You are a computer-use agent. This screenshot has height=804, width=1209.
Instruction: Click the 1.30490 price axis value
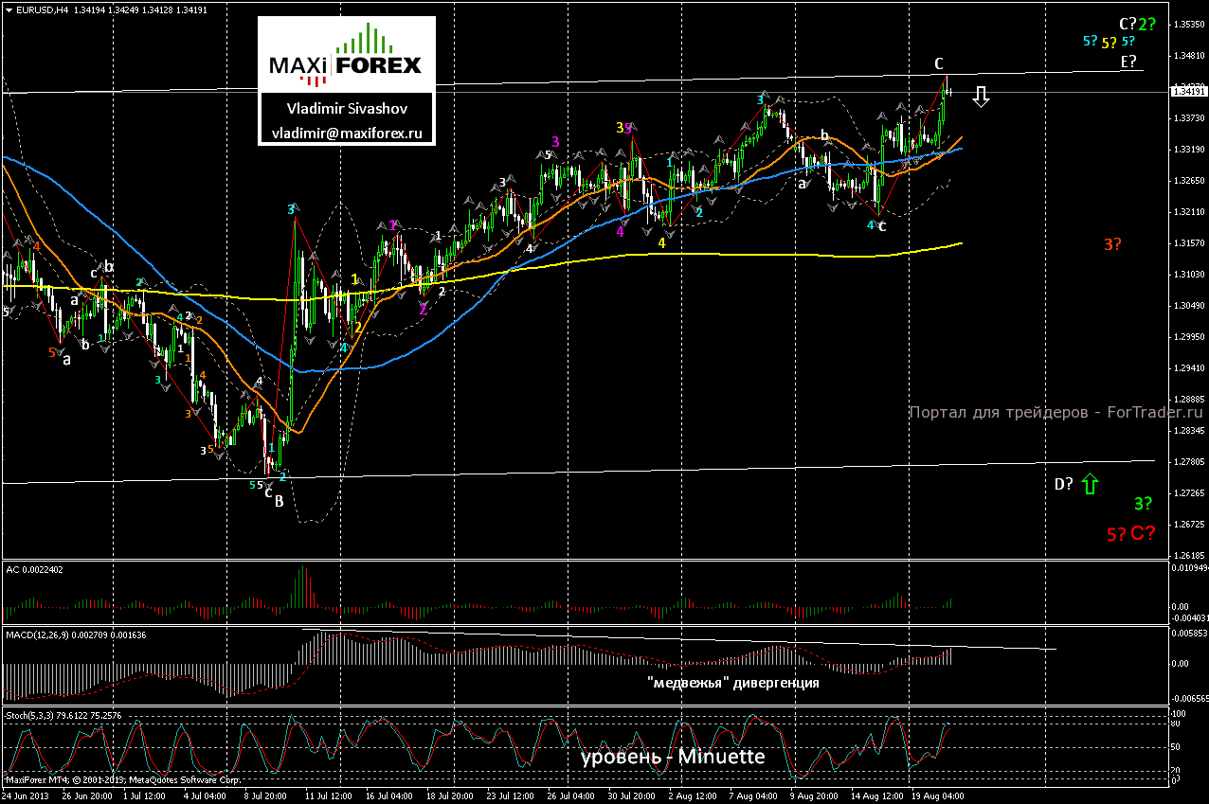pyautogui.click(x=1189, y=305)
